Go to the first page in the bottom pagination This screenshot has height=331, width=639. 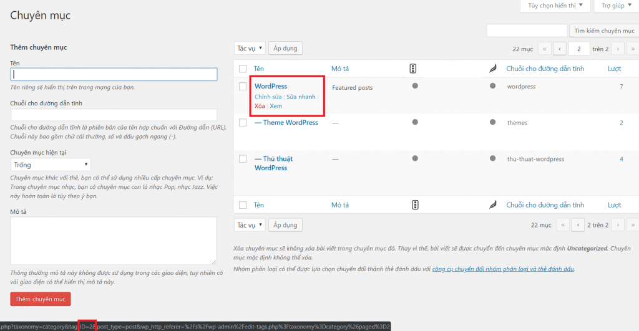[x=563, y=225]
